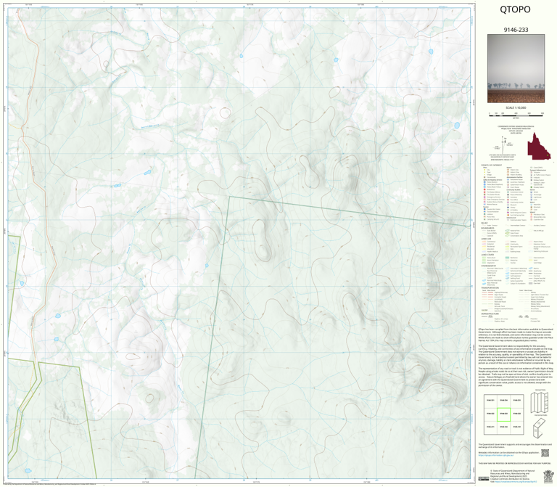Click the vertical folds diagram

click(x=540, y=402)
